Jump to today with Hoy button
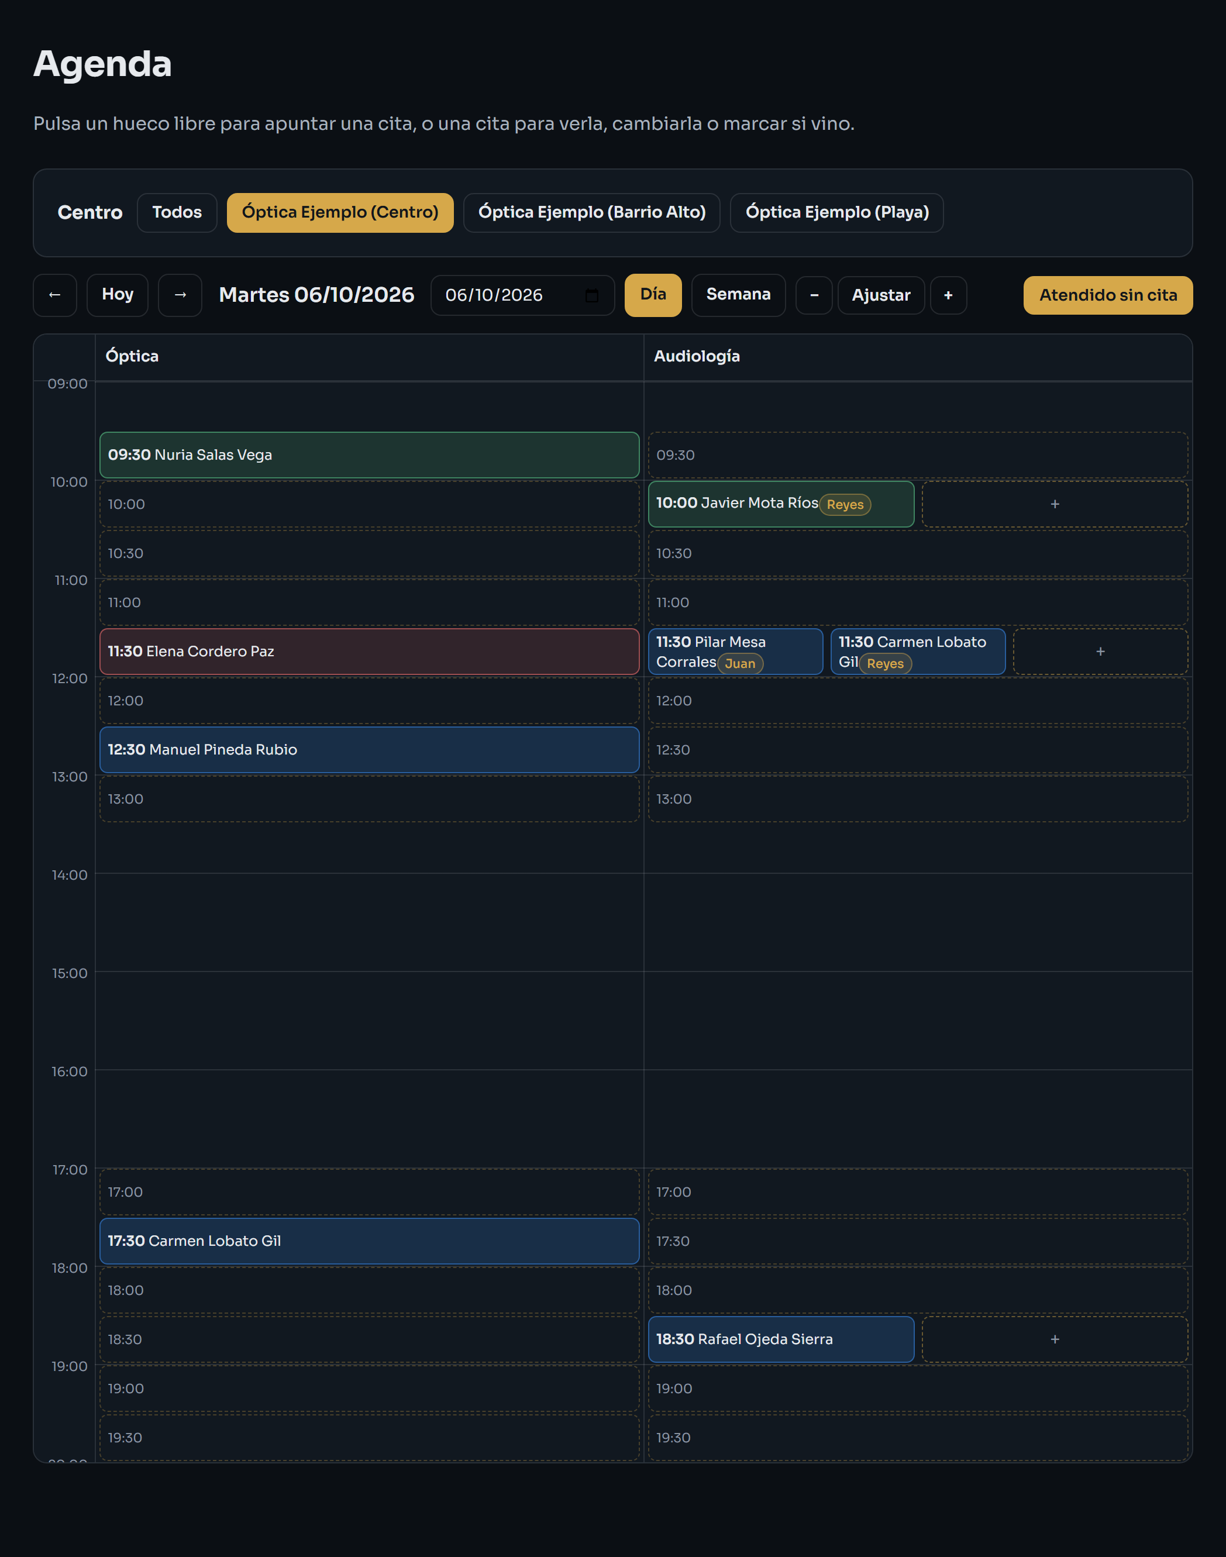The image size is (1226, 1557). pyautogui.click(x=118, y=295)
